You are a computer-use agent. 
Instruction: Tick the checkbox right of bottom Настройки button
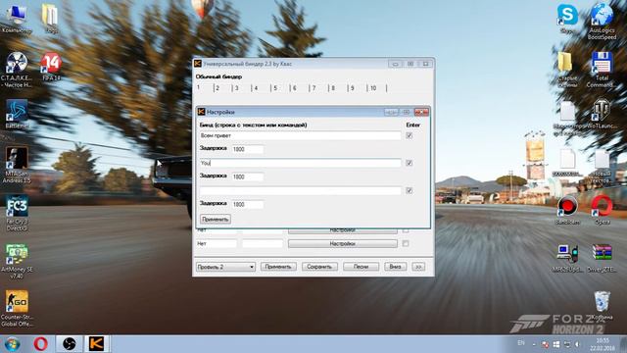[x=406, y=243]
